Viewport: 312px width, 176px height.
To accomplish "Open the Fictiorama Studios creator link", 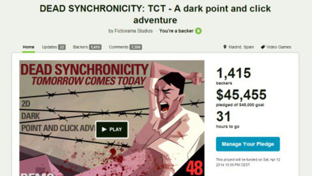I will [x=133, y=31].
